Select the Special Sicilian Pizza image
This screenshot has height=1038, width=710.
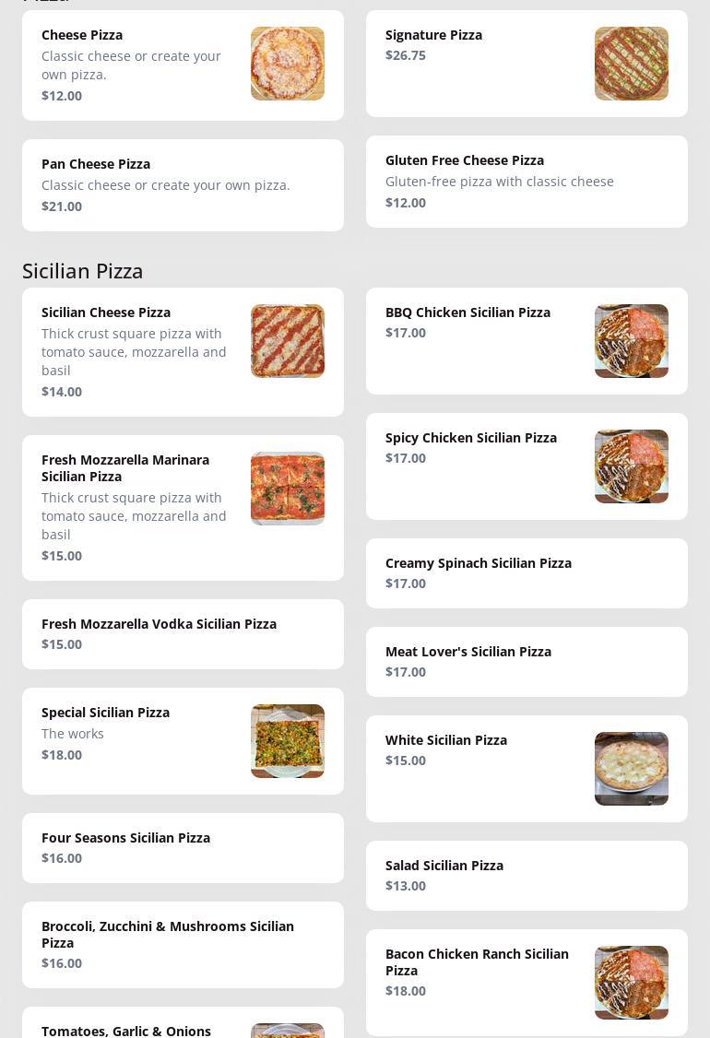tap(287, 741)
